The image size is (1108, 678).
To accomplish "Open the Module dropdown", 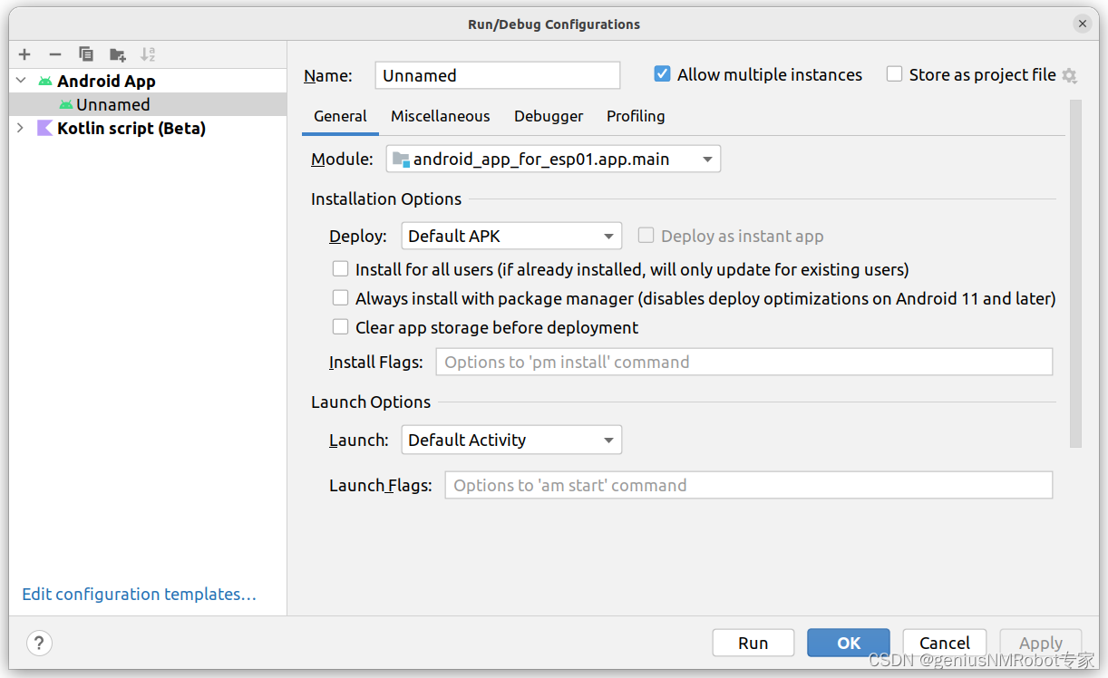I will point(707,158).
